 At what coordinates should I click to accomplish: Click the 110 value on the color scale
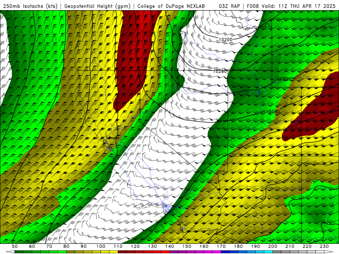point(118,246)
